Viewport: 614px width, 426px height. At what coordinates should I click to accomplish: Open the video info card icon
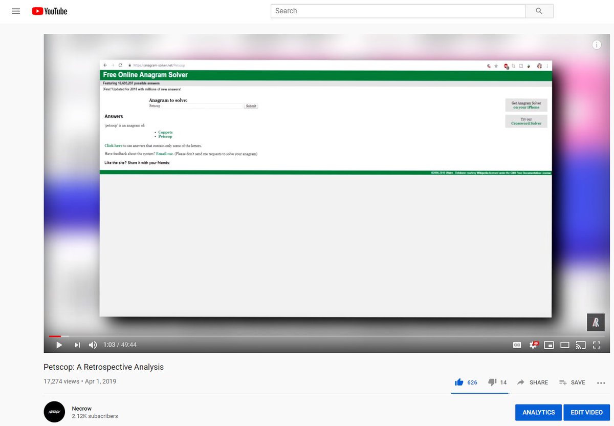click(597, 45)
